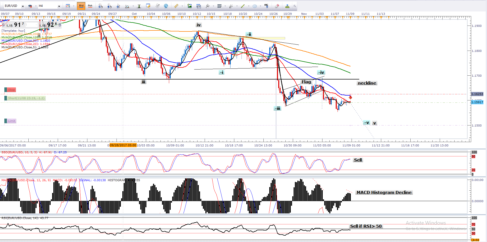Expand the chart type dropdown arrow
This screenshot has width=487, height=242.
(74, 6)
